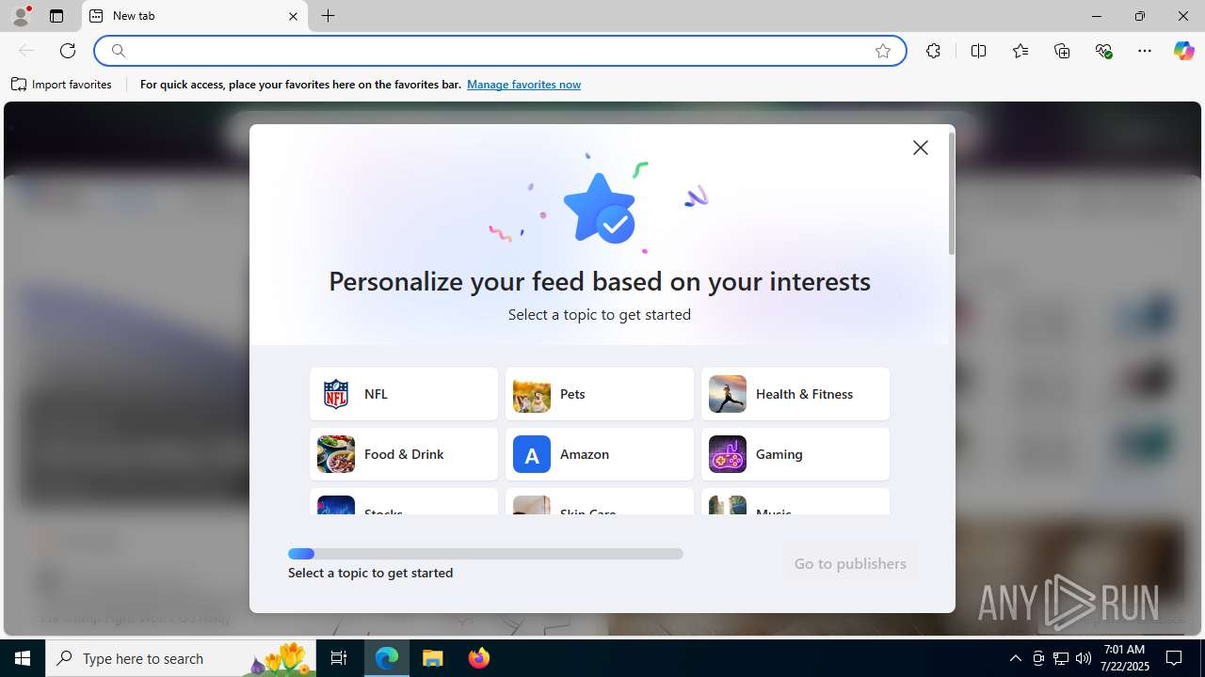The image size is (1205, 677).
Task: Select the NFL topic
Action: (x=404, y=394)
